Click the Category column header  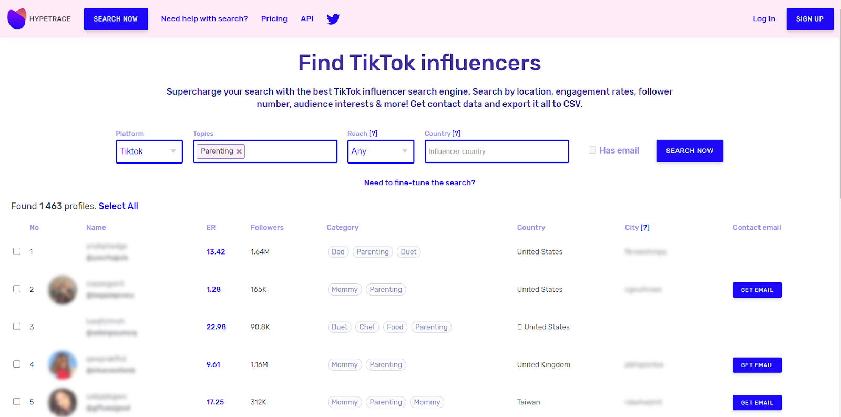point(343,228)
